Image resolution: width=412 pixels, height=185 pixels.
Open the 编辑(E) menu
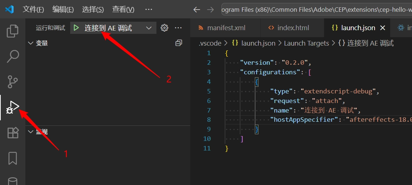pyautogui.click(x=63, y=10)
